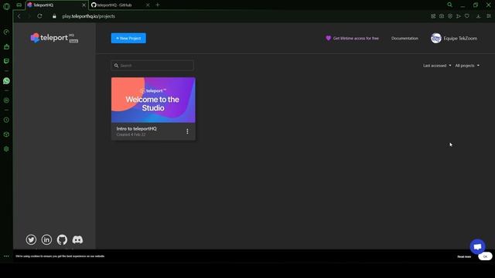The width and height of the screenshot is (495, 278).
Task: Open Intro to teleportHQ project thumbnail
Action: (153, 100)
